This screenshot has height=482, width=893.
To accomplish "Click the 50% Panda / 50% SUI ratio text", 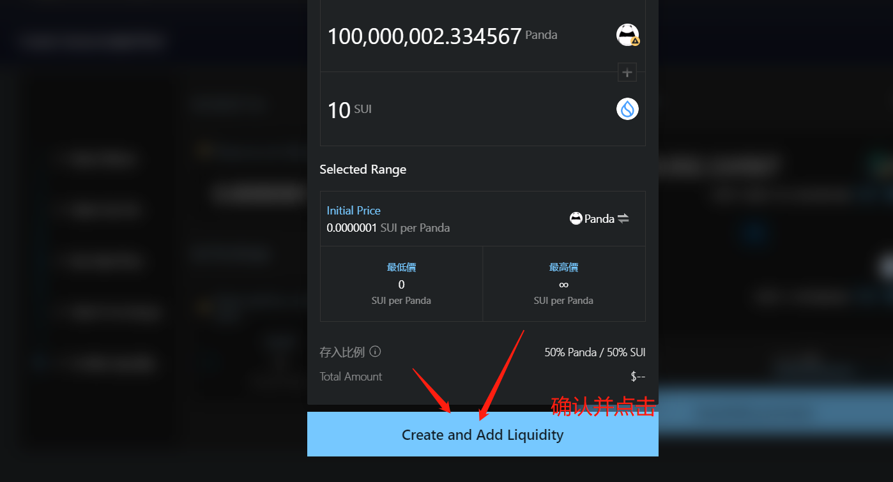I will [595, 352].
